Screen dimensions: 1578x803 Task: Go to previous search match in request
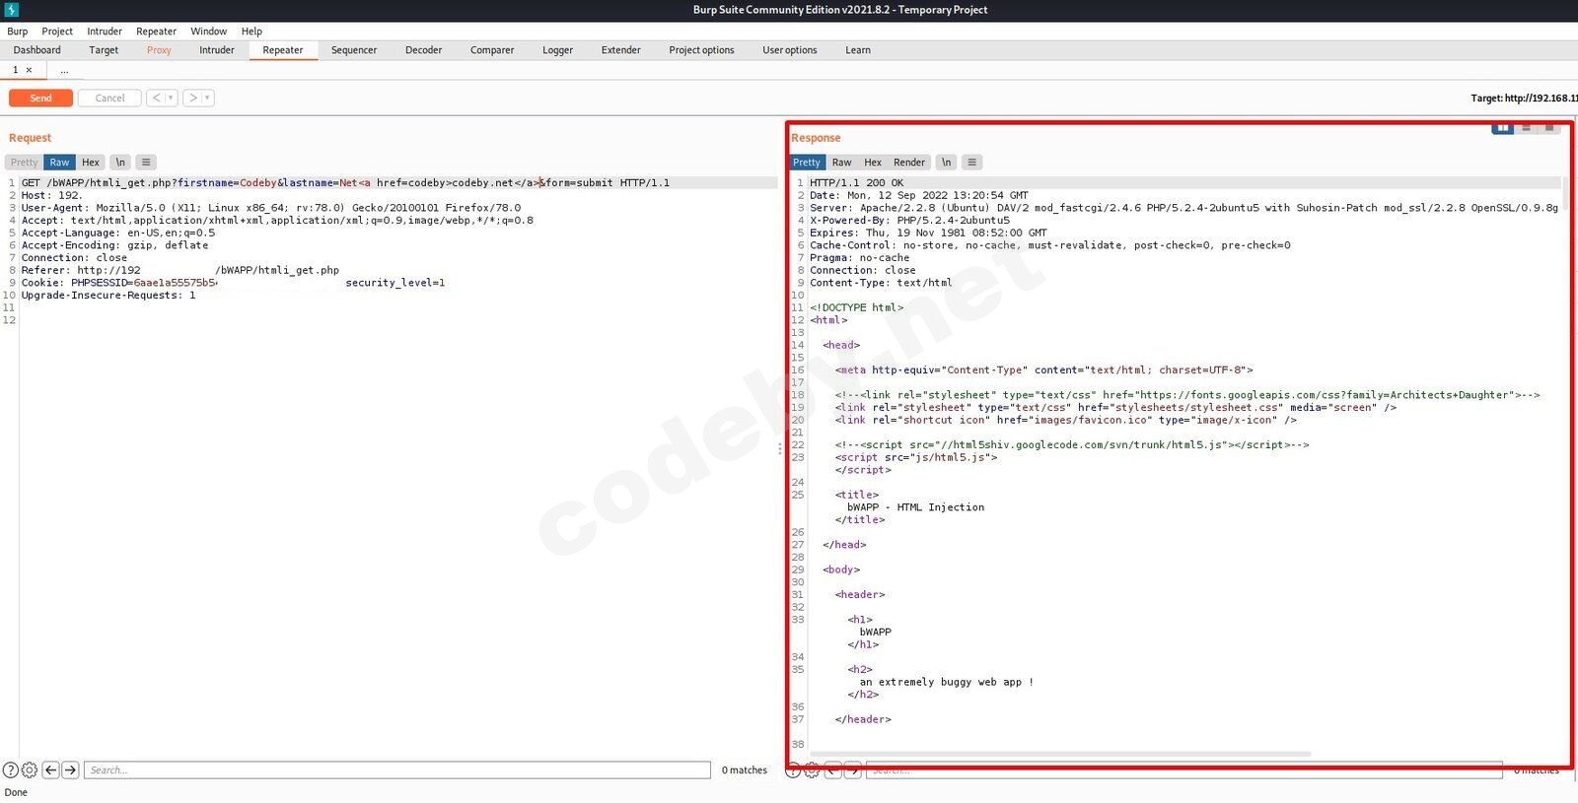tap(50, 770)
